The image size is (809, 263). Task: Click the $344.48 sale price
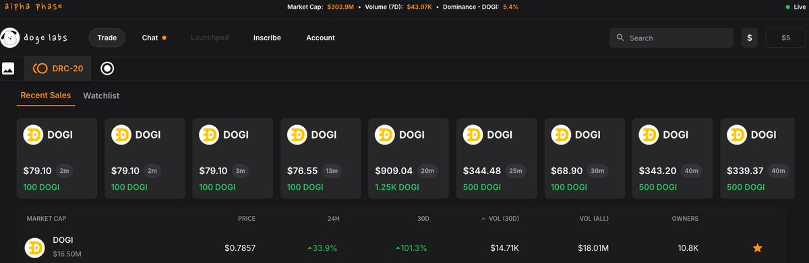482,171
